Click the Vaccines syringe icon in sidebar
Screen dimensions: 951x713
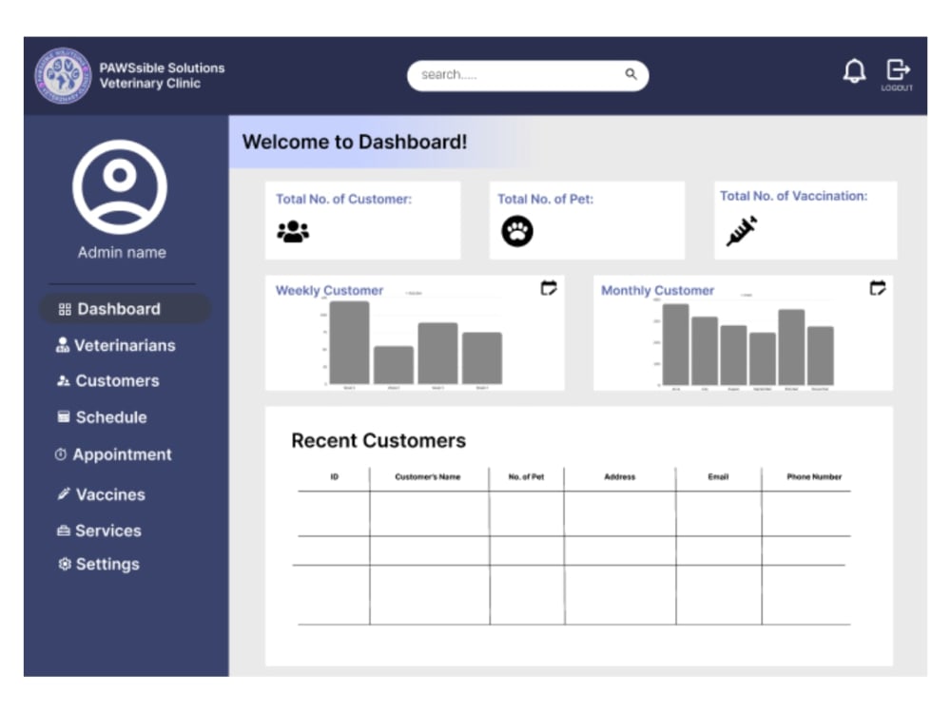click(x=64, y=493)
